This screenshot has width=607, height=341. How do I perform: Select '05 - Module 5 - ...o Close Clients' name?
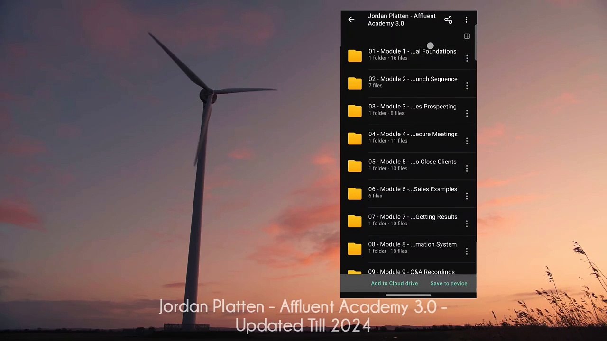coord(413,162)
